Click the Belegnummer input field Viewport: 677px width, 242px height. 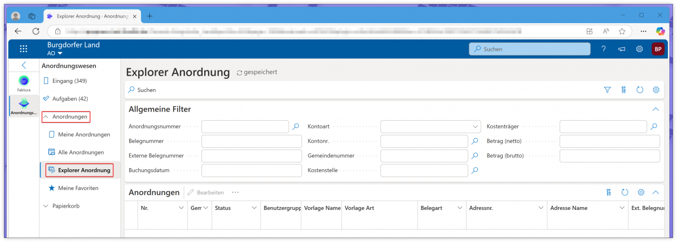point(251,141)
